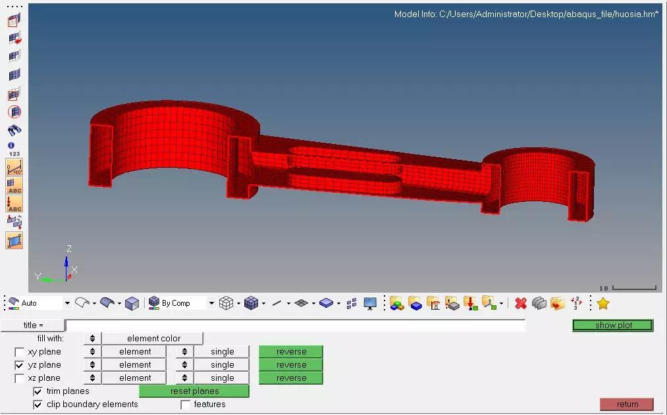This screenshot has width=667, height=415.
Task: Click the binoculars find icon
Action: pyautogui.click(x=14, y=130)
